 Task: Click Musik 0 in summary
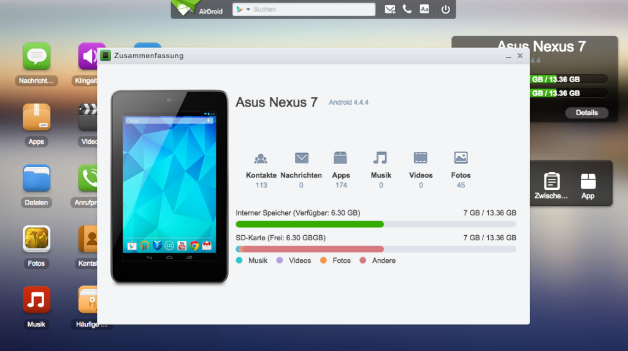(x=381, y=170)
